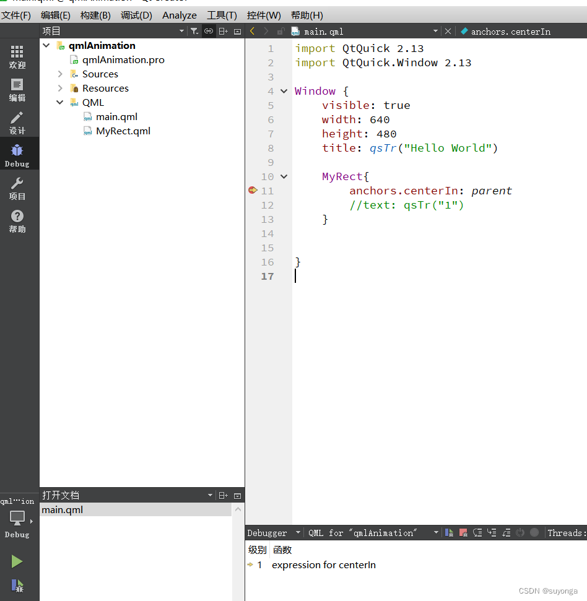Screen dimensions: 587x601
Task: Select main.qml in open documents list
Action: (136, 510)
